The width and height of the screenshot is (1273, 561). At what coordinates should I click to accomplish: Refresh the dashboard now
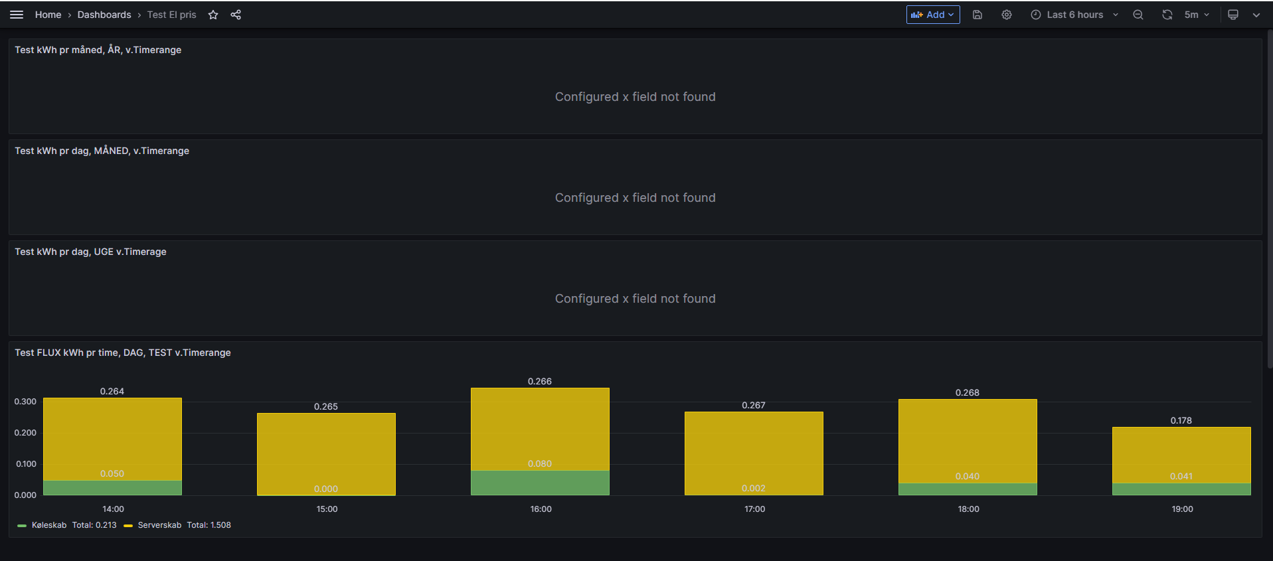1167,15
